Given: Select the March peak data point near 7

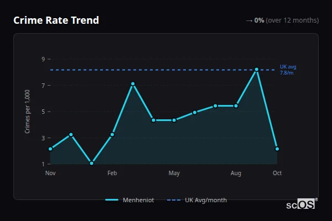Looking at the screenshot, I should [x=133, y=84].
